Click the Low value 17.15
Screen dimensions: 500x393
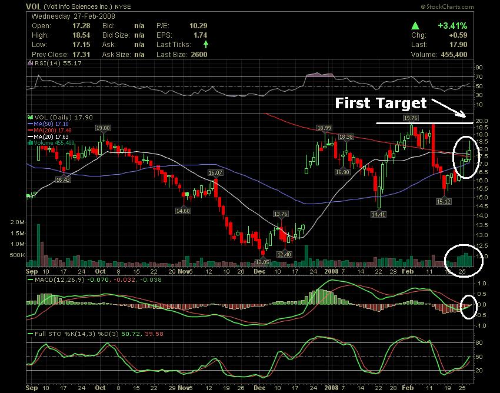81,45
